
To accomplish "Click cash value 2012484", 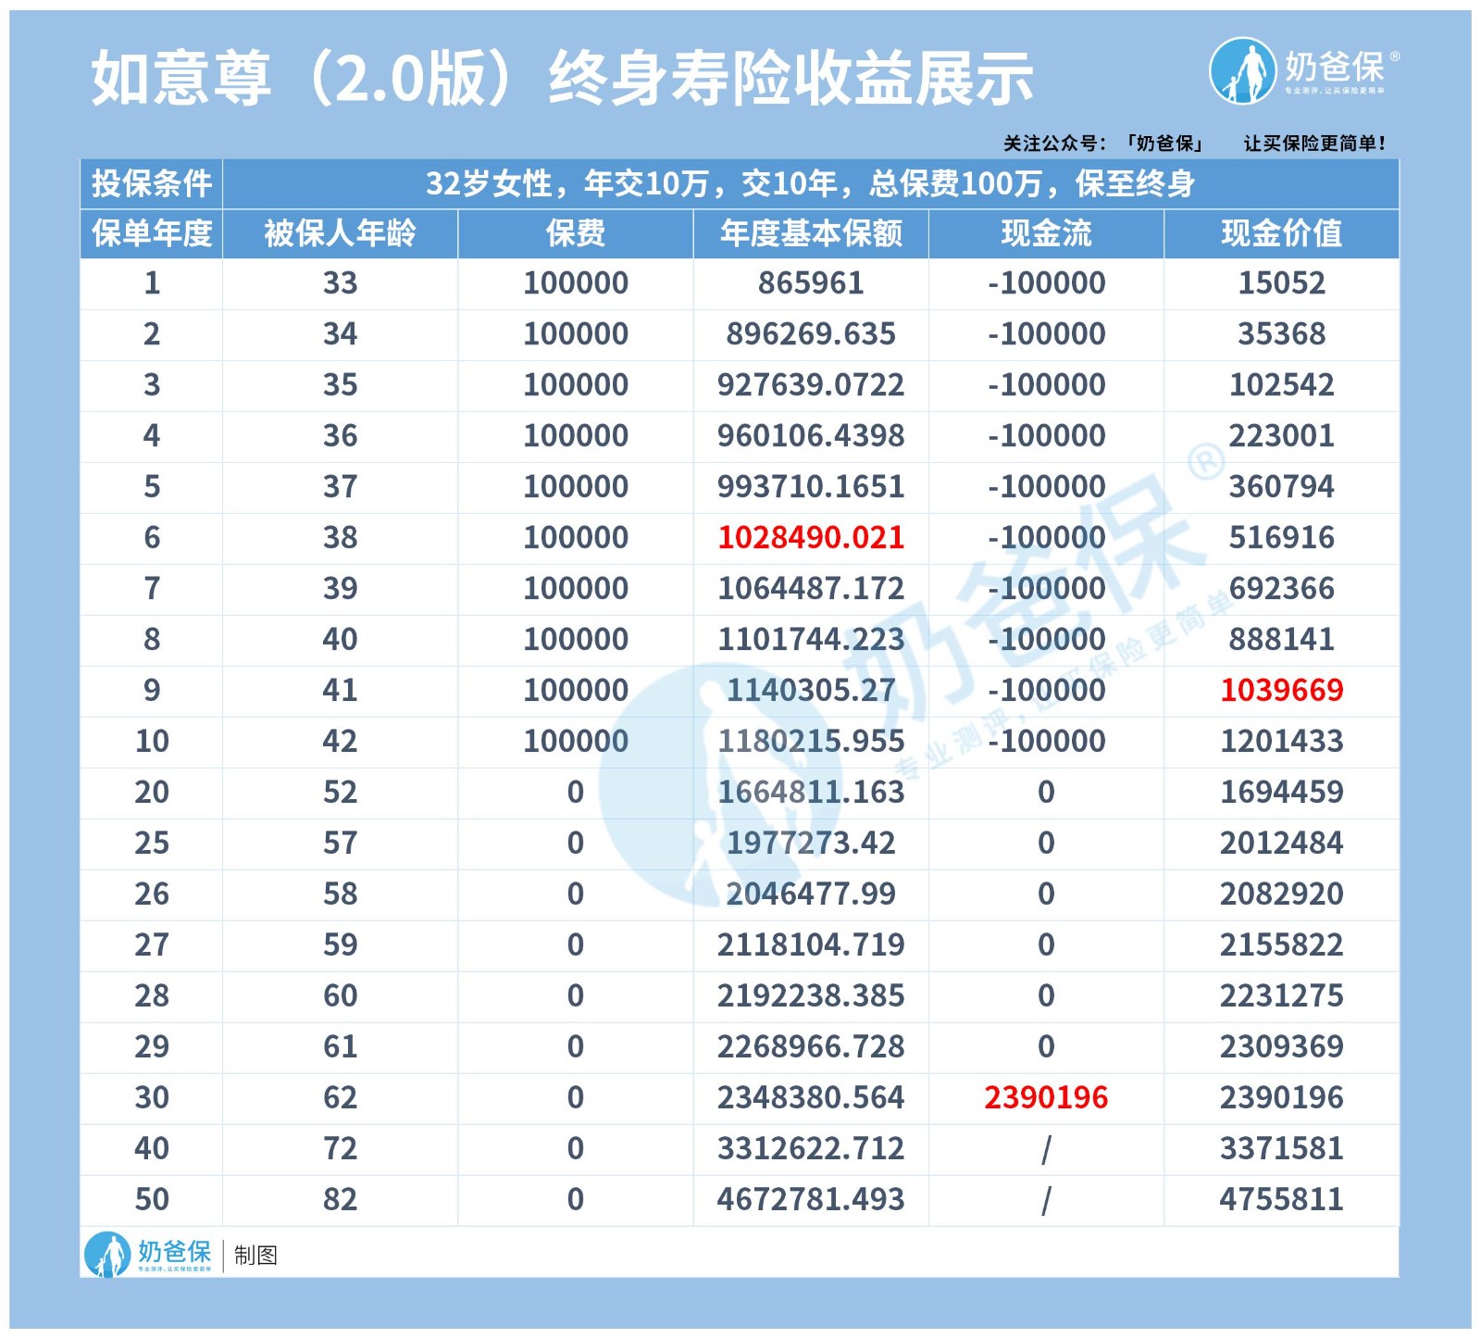I will 1282,844.
